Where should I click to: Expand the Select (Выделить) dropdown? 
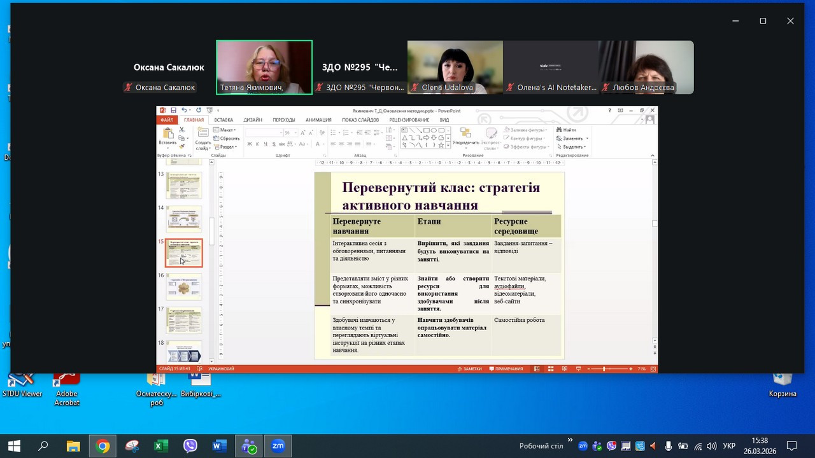573,146
